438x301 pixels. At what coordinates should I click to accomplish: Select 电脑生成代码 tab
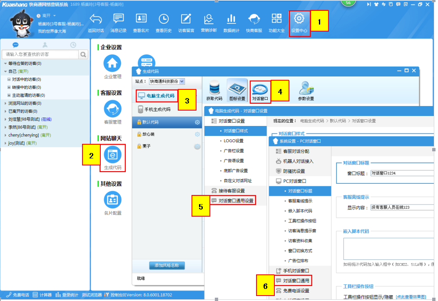[157, 96]
